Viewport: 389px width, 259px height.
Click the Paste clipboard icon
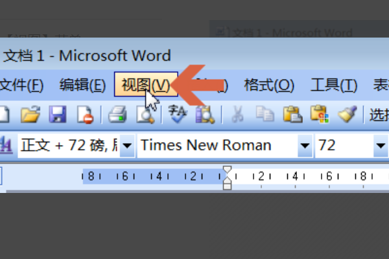tap(293, 115)
